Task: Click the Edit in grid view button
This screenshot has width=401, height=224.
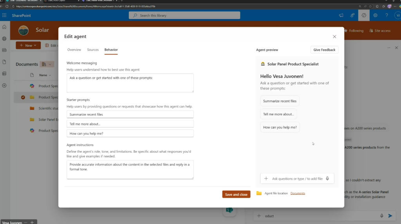Action: click(x=51, y=45)
